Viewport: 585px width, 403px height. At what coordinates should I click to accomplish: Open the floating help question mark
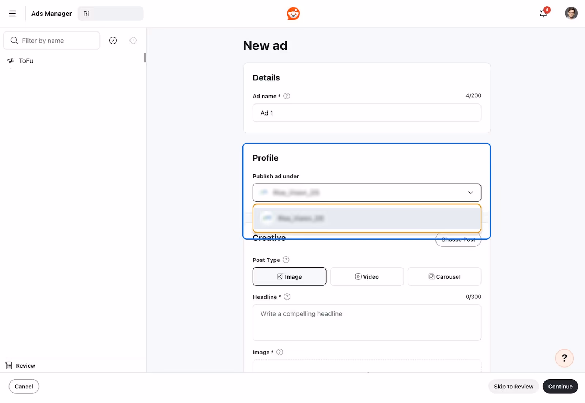tap(564, 358)
